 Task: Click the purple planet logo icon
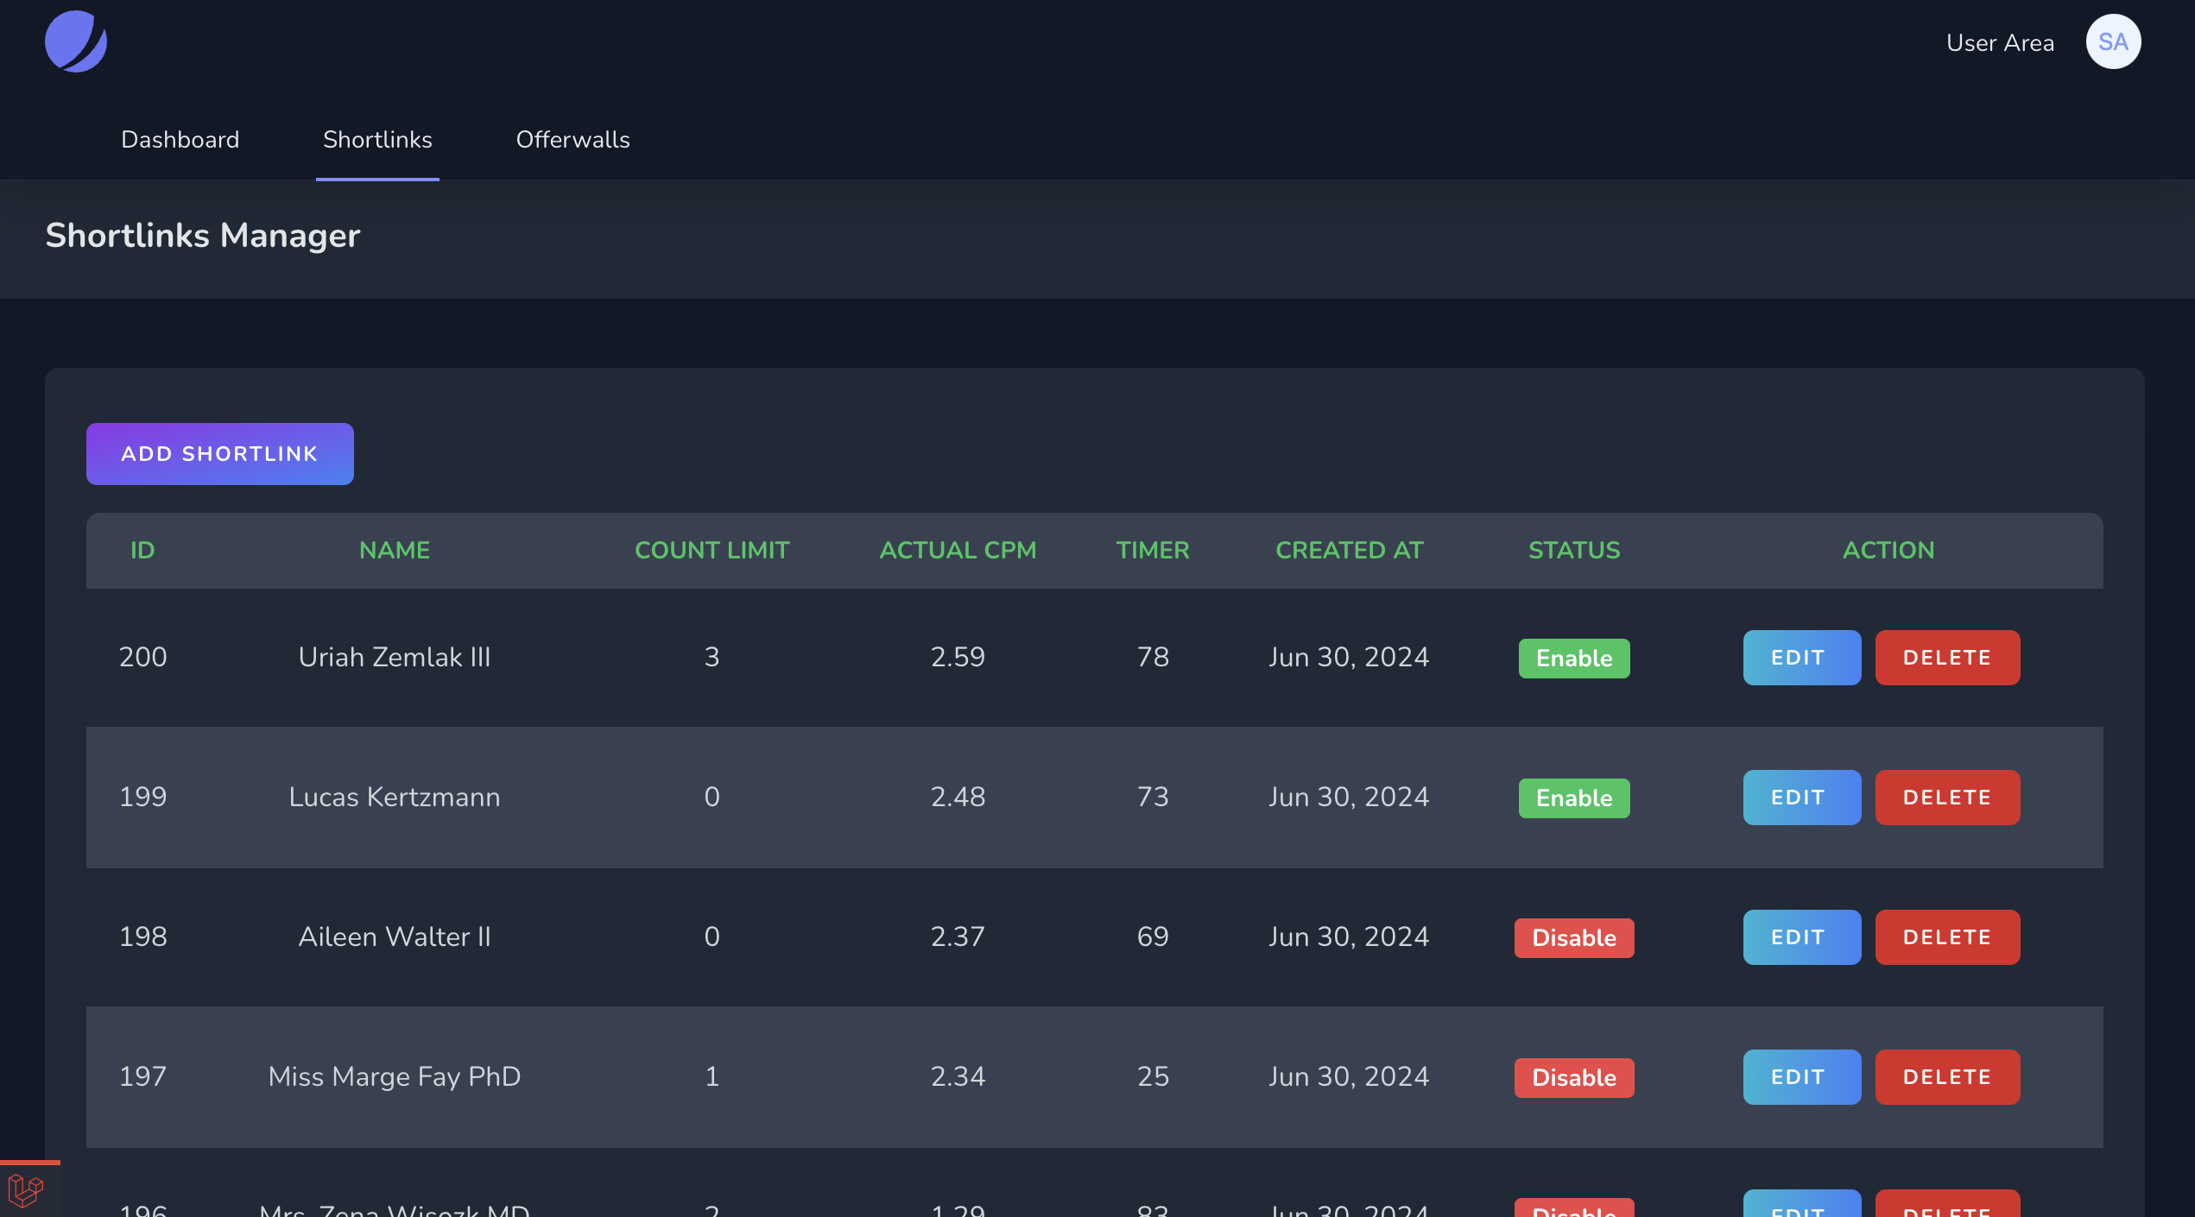tap(76, 41)
